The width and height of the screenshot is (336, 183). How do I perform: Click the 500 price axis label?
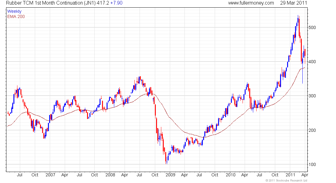312,27
